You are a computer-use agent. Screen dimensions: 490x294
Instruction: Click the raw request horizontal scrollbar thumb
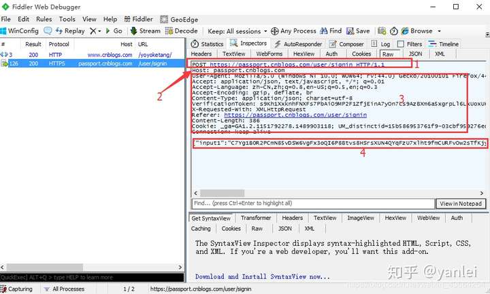pos(222,193)
